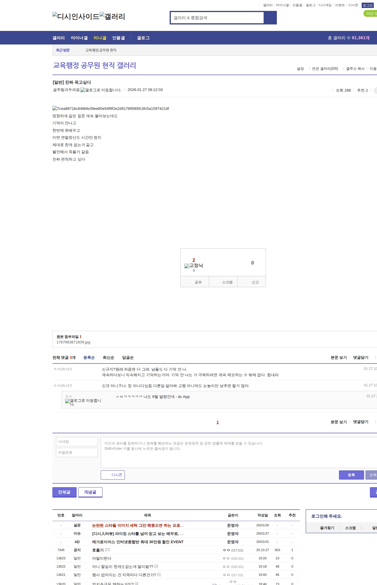The width and height of the screenshot is (377, 585).
Task: Open the author's 갤로그 icon next to 굶주림과두려움
Action: [x=101, y=90]
